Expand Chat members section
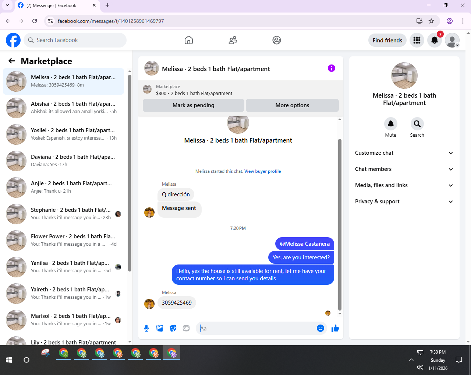The width and height of the screenshot is (471, 375). coord(404,169)
